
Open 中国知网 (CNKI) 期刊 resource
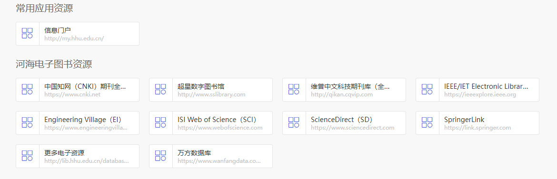pyautogui.click(x=85, y=86)
